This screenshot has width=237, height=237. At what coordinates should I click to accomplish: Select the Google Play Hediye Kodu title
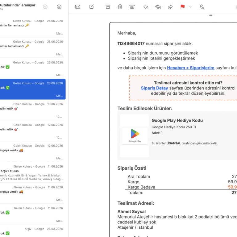coord(177,120)
